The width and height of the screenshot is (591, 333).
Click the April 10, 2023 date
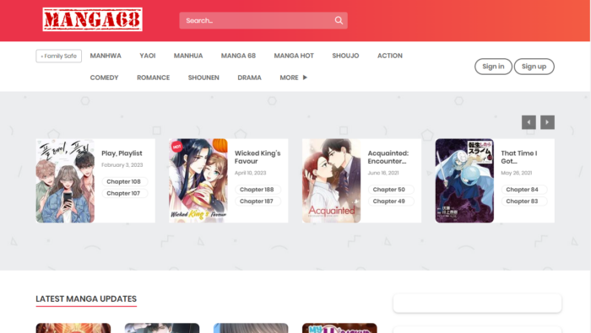250,173
